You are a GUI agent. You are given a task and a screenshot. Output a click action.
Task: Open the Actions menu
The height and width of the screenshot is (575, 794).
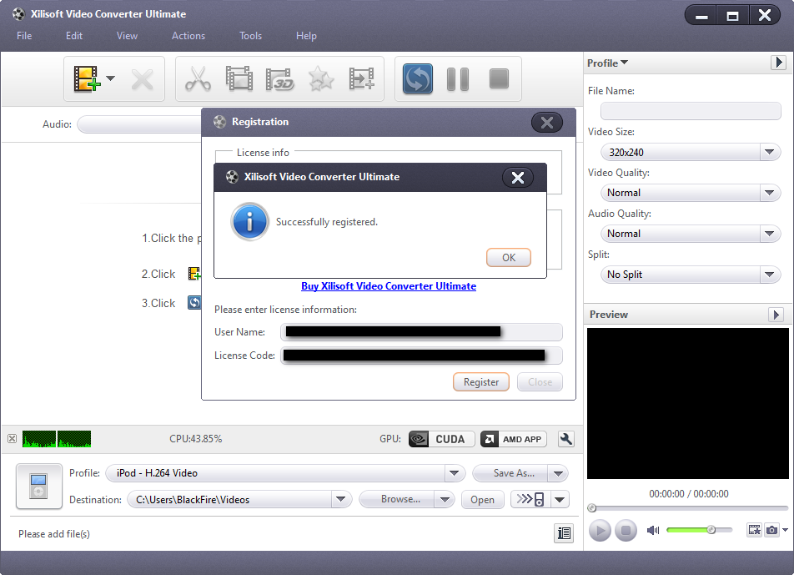tap(188, 36)
